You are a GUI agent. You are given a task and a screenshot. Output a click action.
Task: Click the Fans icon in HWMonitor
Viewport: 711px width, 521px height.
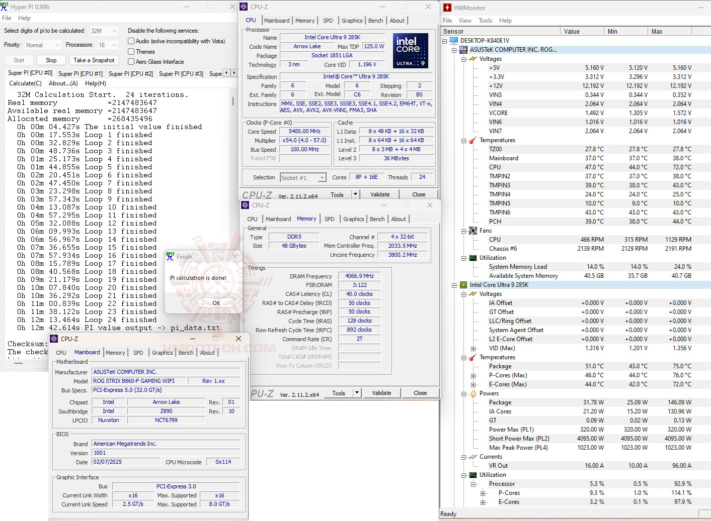(473, 231)
